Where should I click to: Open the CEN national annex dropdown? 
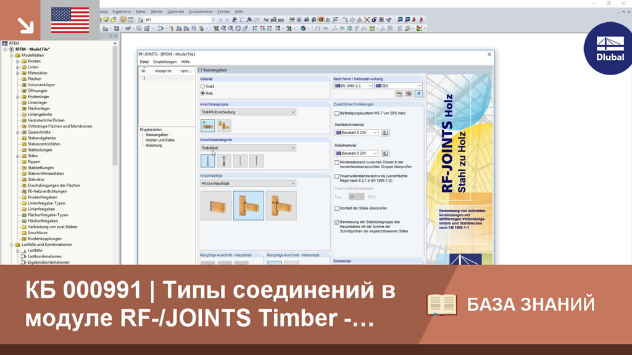tap(398, 86)
